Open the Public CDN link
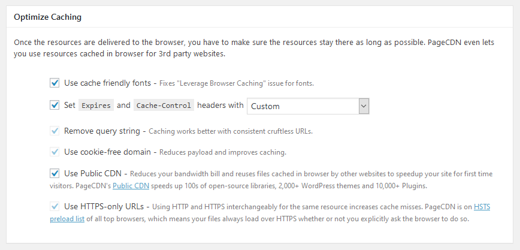 [131, 186]
